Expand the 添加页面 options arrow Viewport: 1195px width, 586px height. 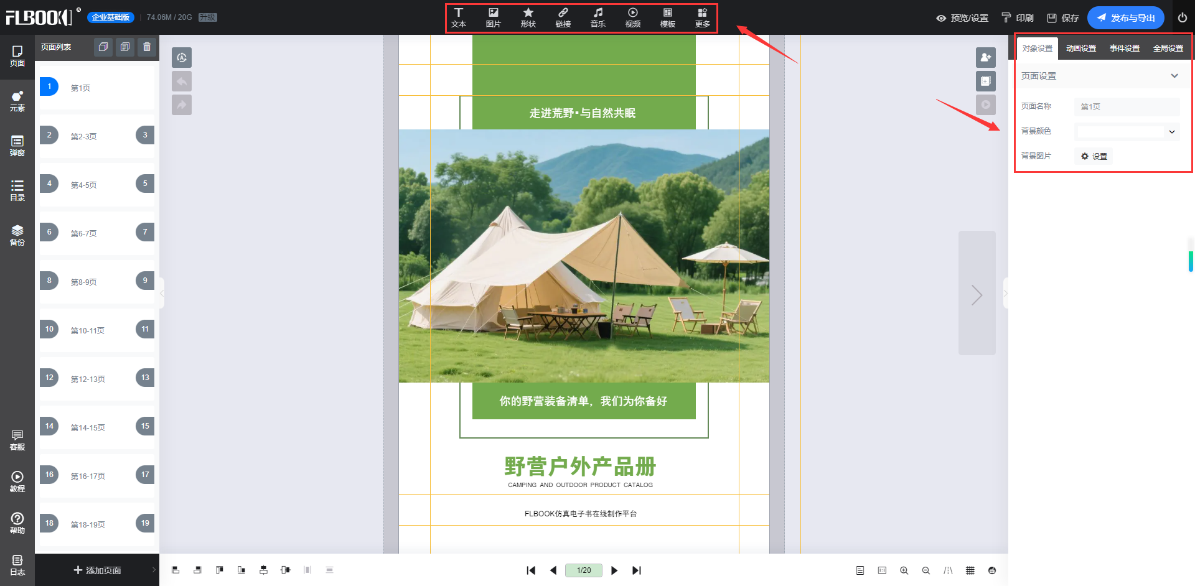point(154,570)
